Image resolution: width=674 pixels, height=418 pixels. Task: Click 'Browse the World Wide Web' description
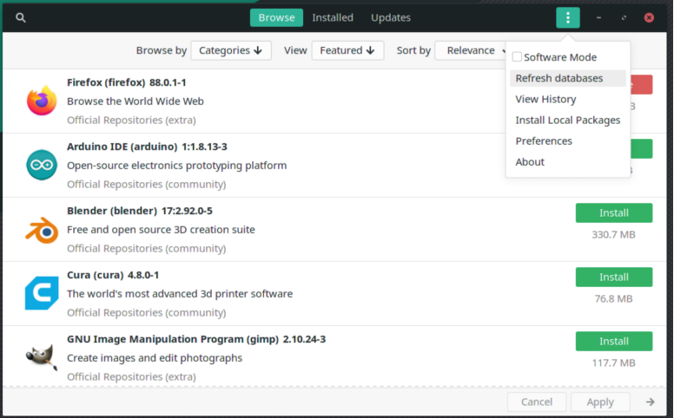(x=135, y=101)
